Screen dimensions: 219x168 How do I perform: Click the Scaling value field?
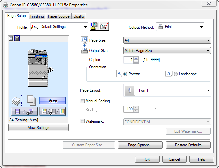tap(128, 109)
